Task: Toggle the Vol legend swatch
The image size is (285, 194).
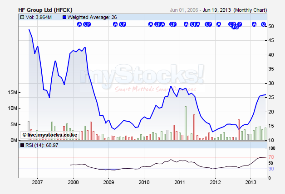Action: tap(22, 17)
